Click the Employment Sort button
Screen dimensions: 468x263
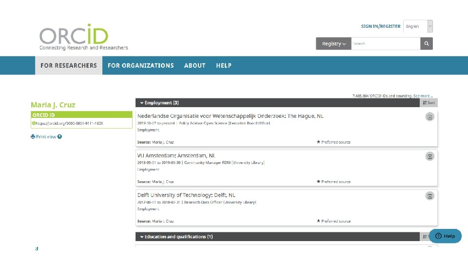pyautogui.click(x=429, y=103)
